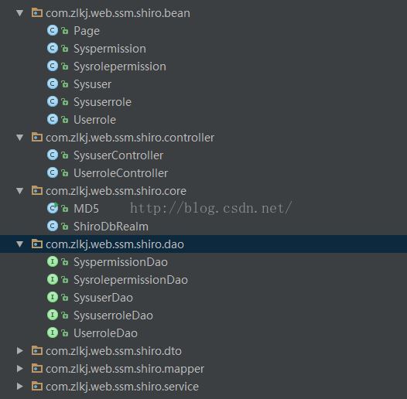407x399 pixels.
Task: Click the class icon beside SysuserController
Action: [x=53, y=155]
